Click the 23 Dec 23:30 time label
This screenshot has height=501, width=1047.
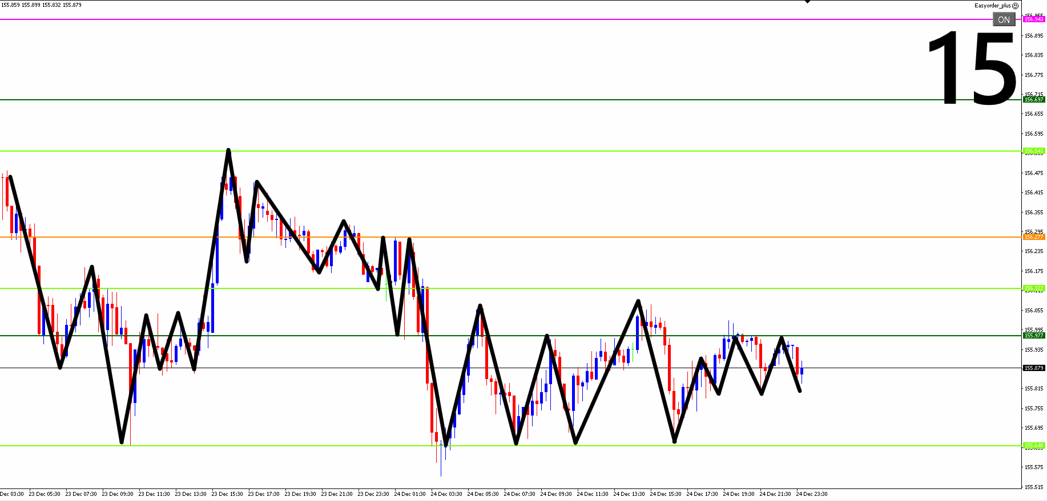(x=373, y=494)
